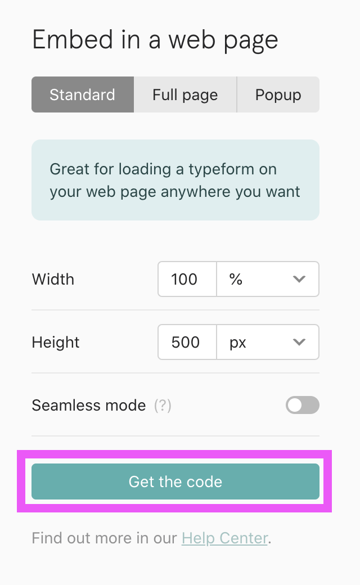Toggle the Seamless mode switch
Viewport: 360px width, 585px height.
(x=302, y=405)
